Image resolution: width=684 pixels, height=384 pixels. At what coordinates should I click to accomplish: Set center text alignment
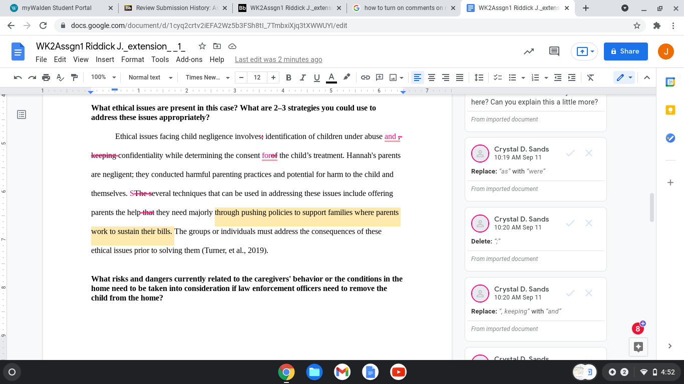[432, 77]
